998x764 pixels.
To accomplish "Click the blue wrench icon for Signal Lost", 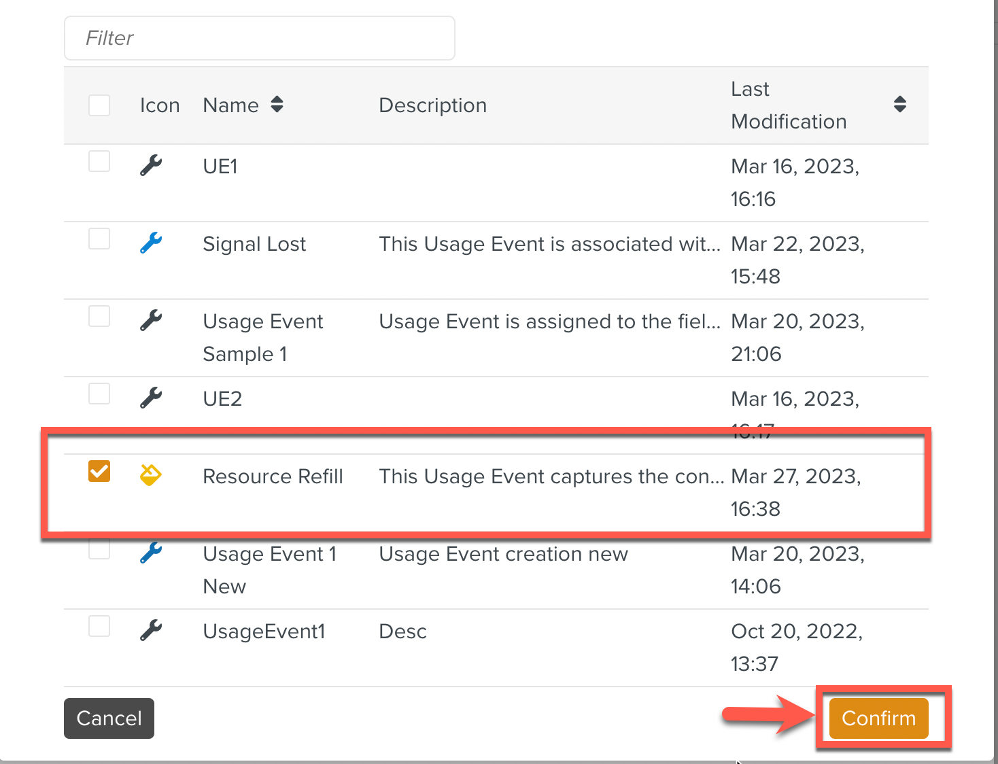I will coord(150,243).
